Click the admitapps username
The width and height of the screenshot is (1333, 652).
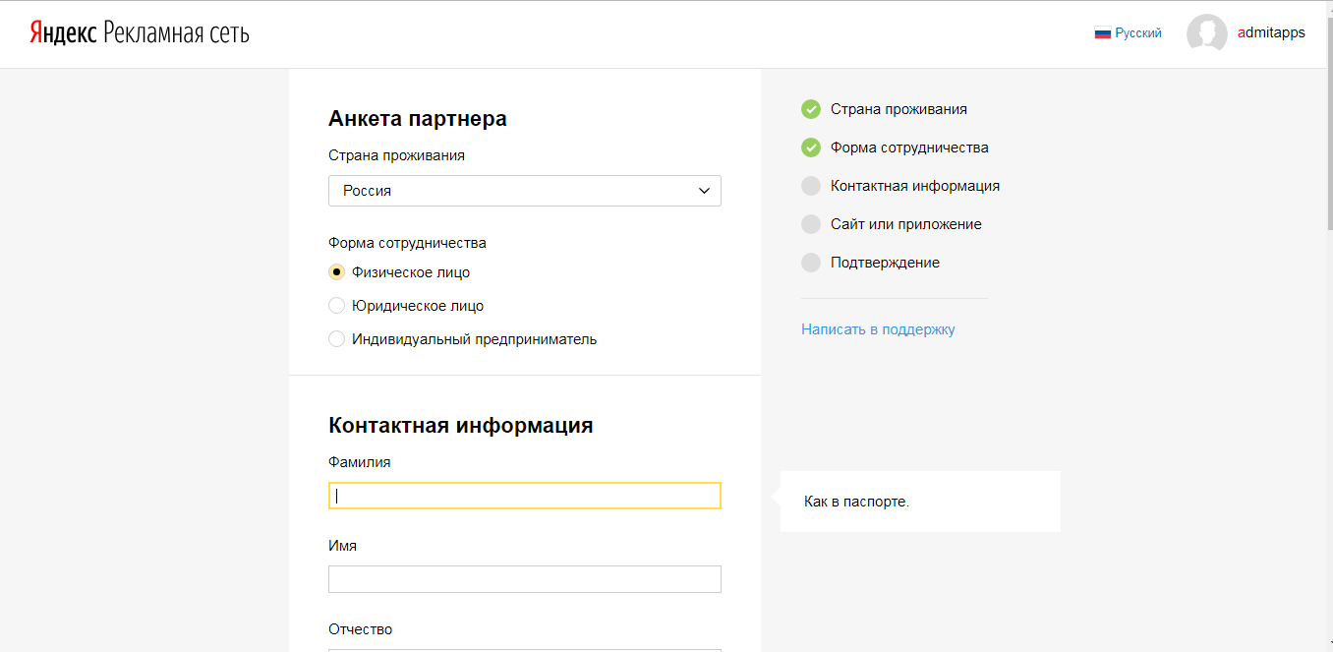click(x=1271, y=32)
